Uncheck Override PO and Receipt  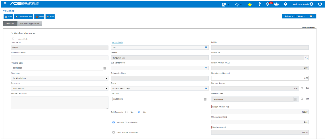pyautogui.click(x=114, y=122)
